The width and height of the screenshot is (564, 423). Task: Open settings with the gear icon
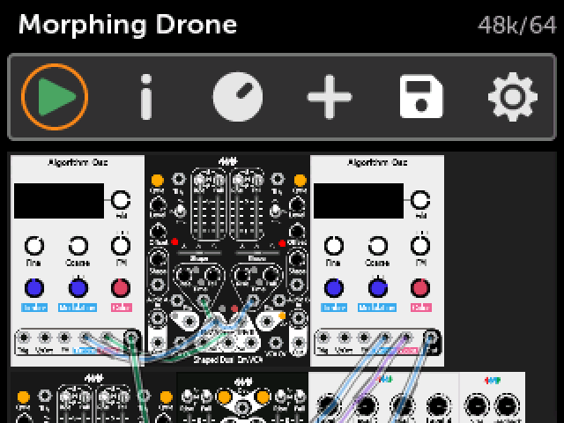click(x=513, y=97)
